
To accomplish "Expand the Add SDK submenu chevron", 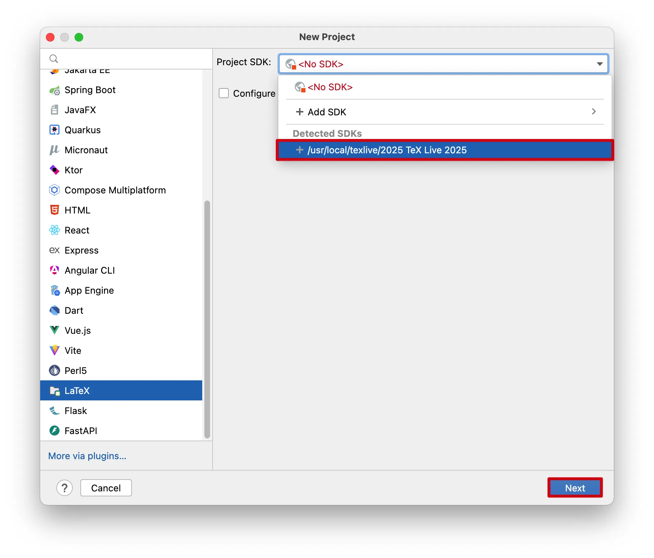I will (x=594, y=112).
